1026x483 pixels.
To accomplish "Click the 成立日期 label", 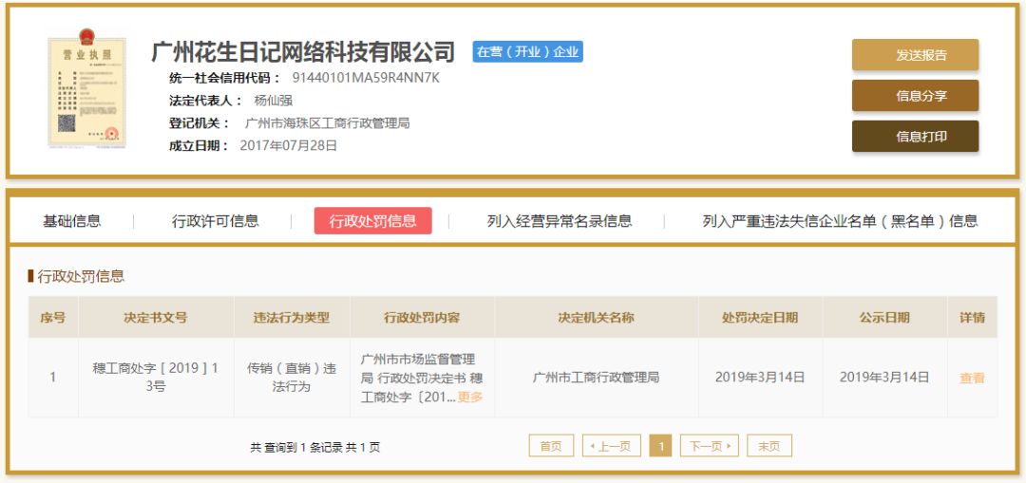I will (199, 145).
